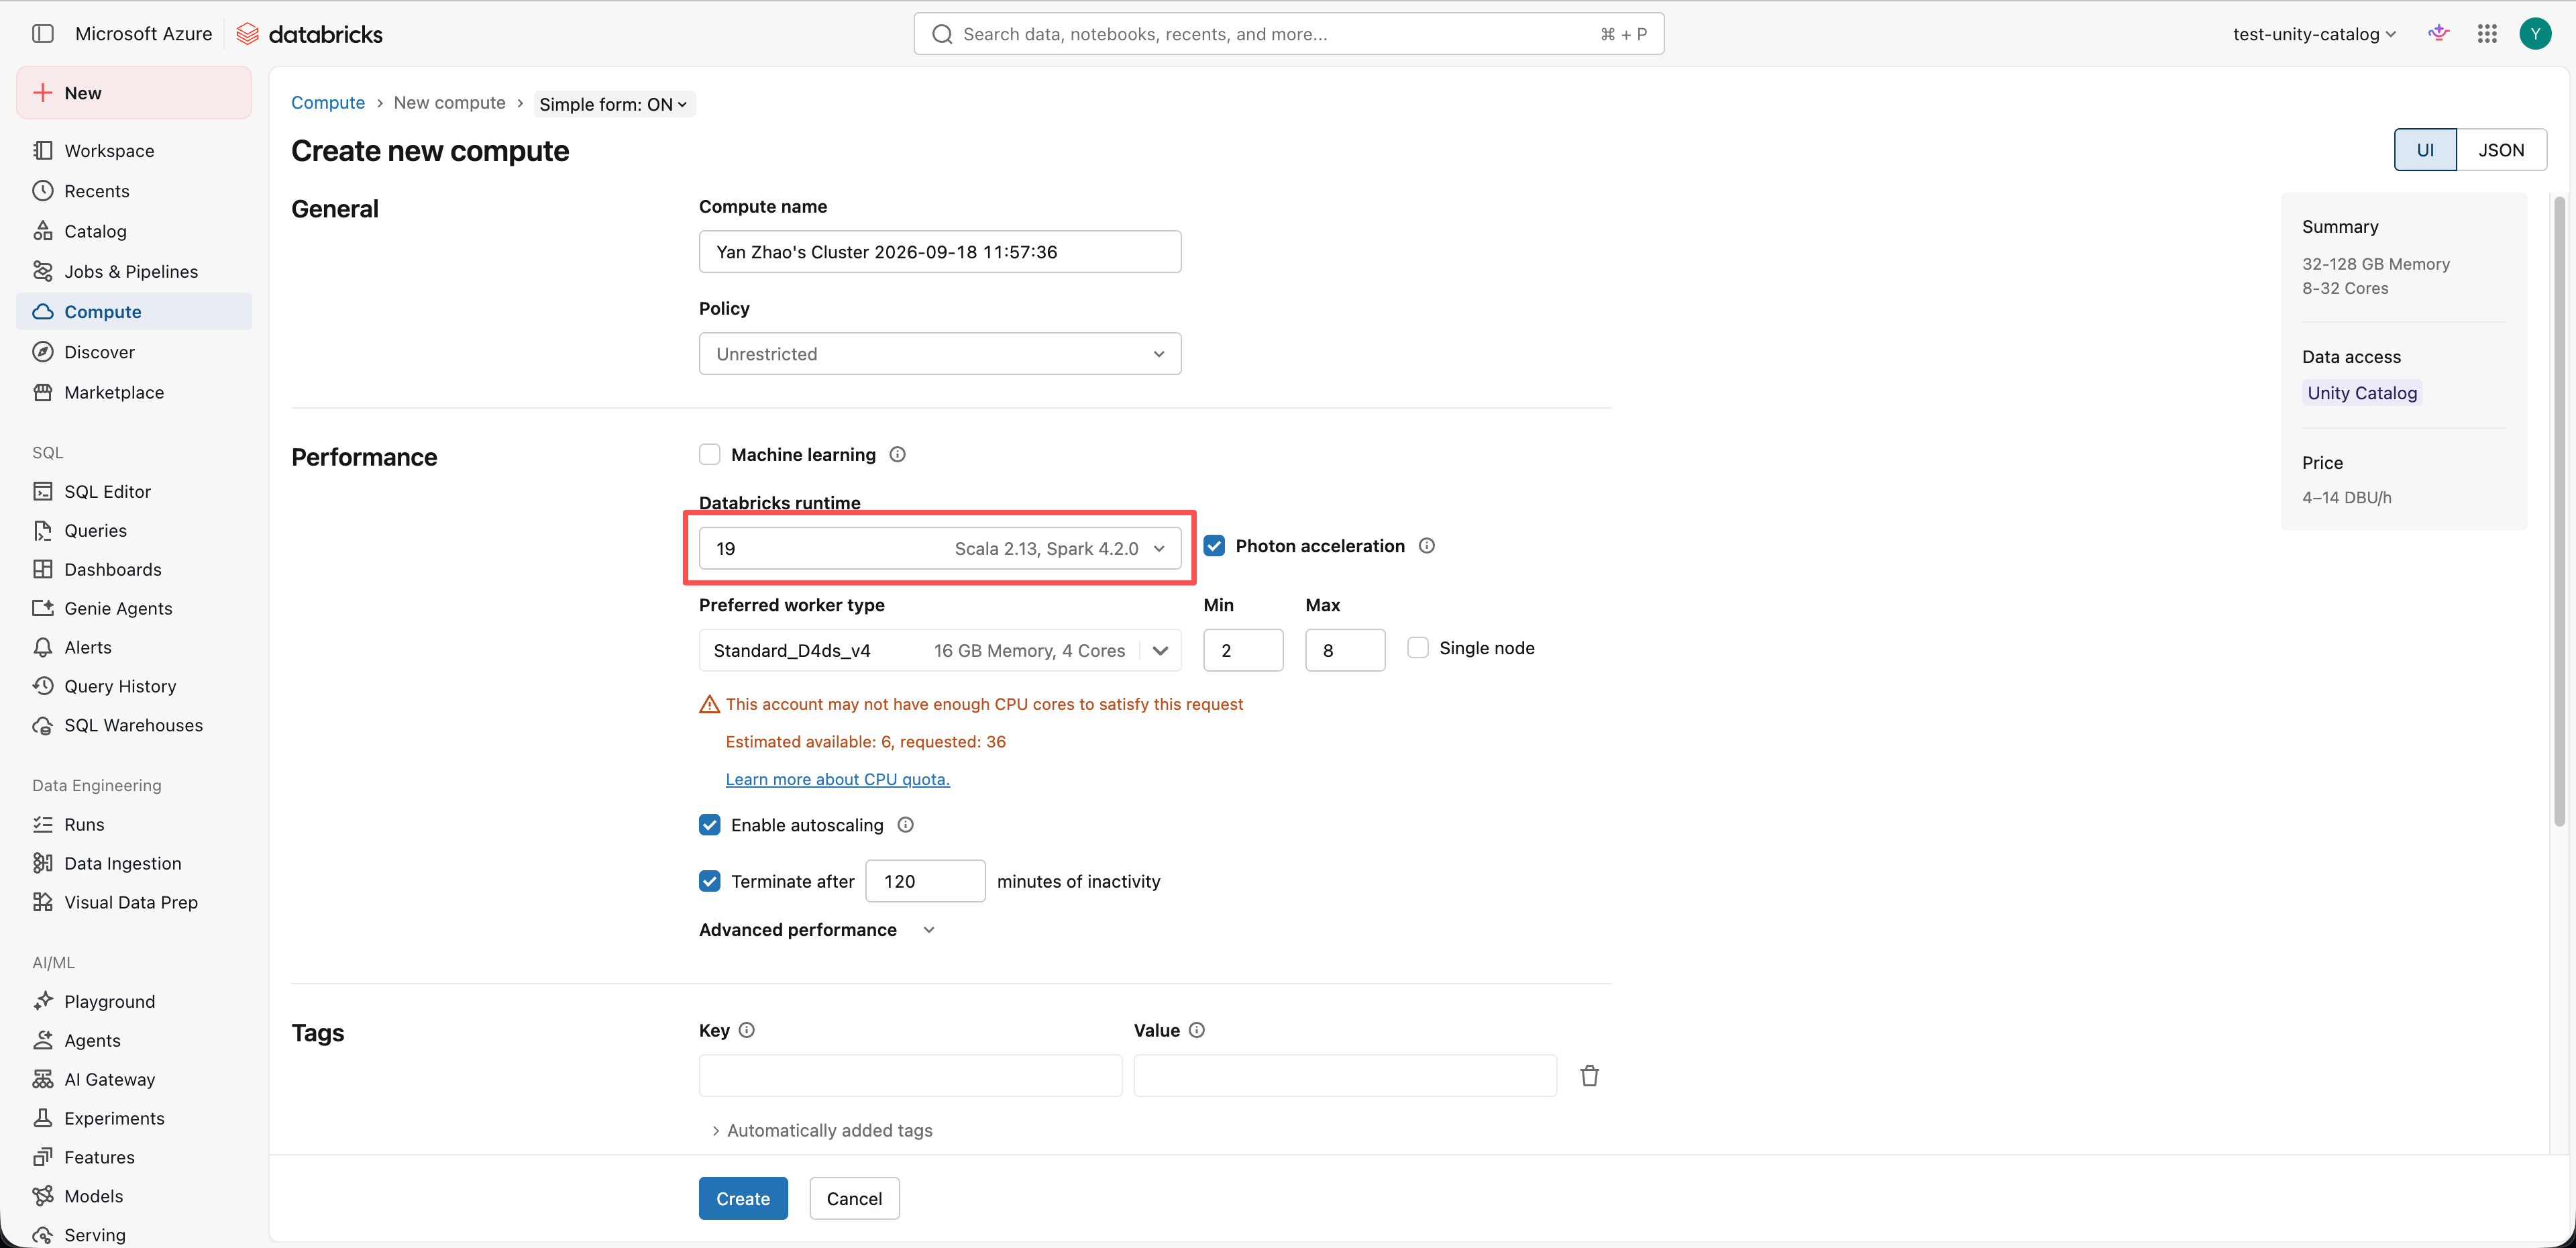Open Experiments in the sidebar
The width and height of the screenshot is (2576, 1248).
(x=134, y=1118)
